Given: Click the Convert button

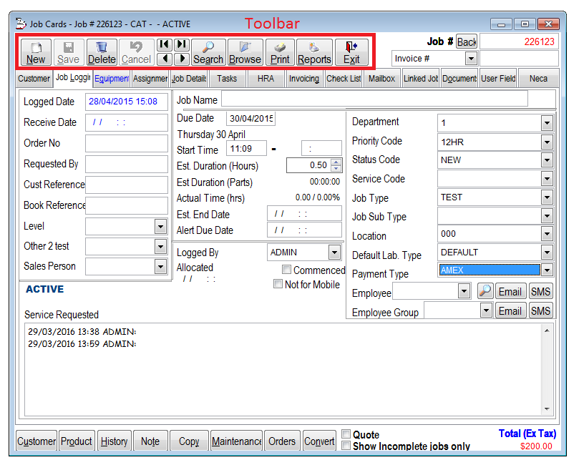Looking at the screenshot, I should coord(319,441).
